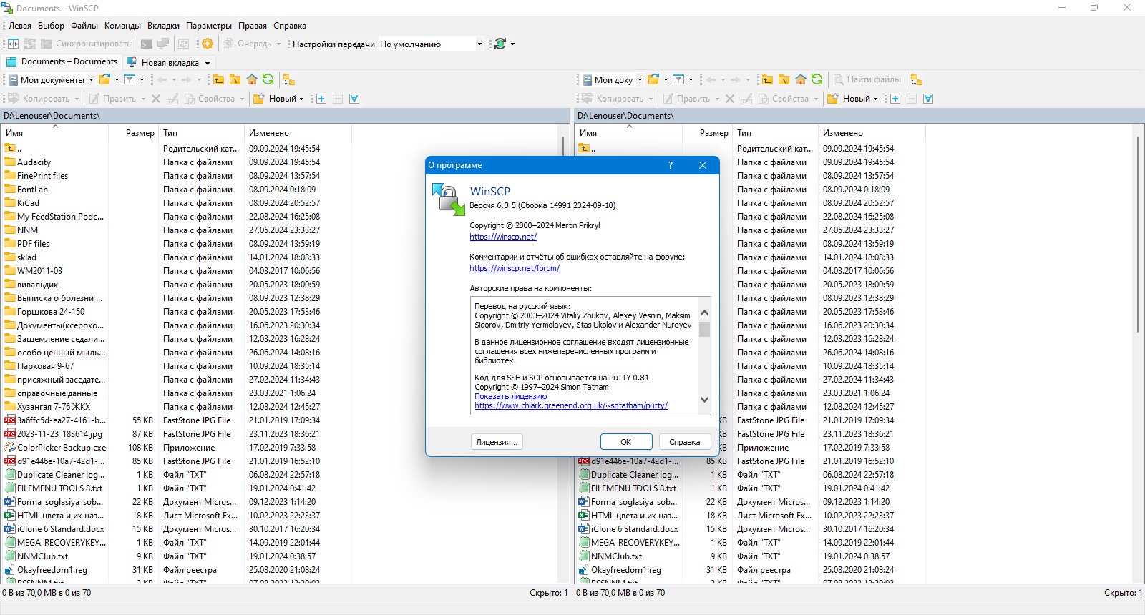Expand the 'Новый' dropdown in right panel

875,99
